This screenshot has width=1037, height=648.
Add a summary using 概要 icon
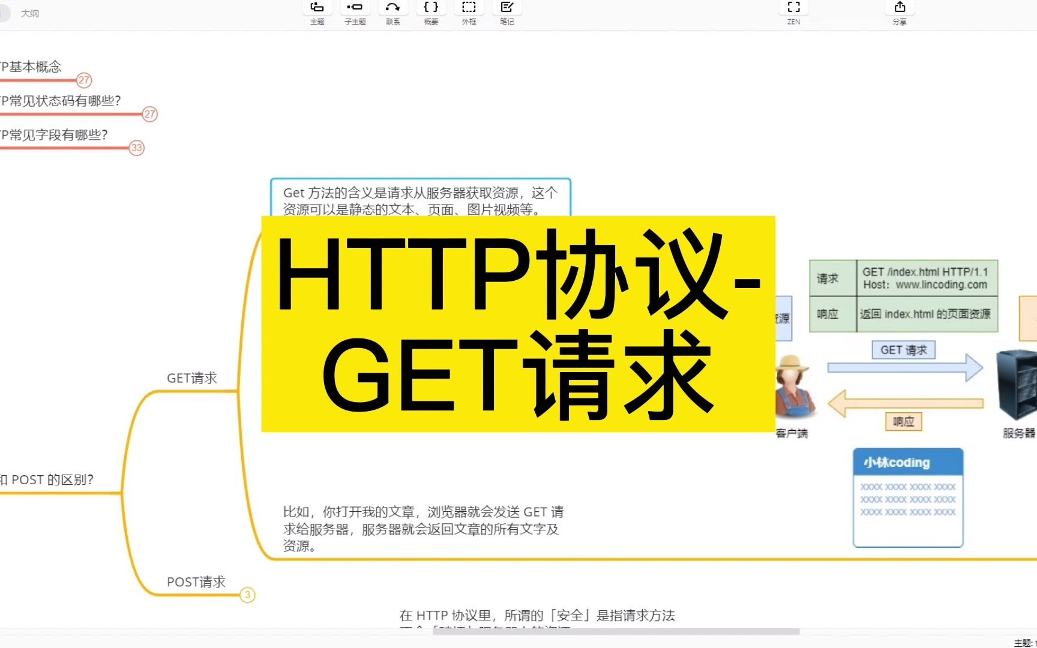(x=431, y=13)
